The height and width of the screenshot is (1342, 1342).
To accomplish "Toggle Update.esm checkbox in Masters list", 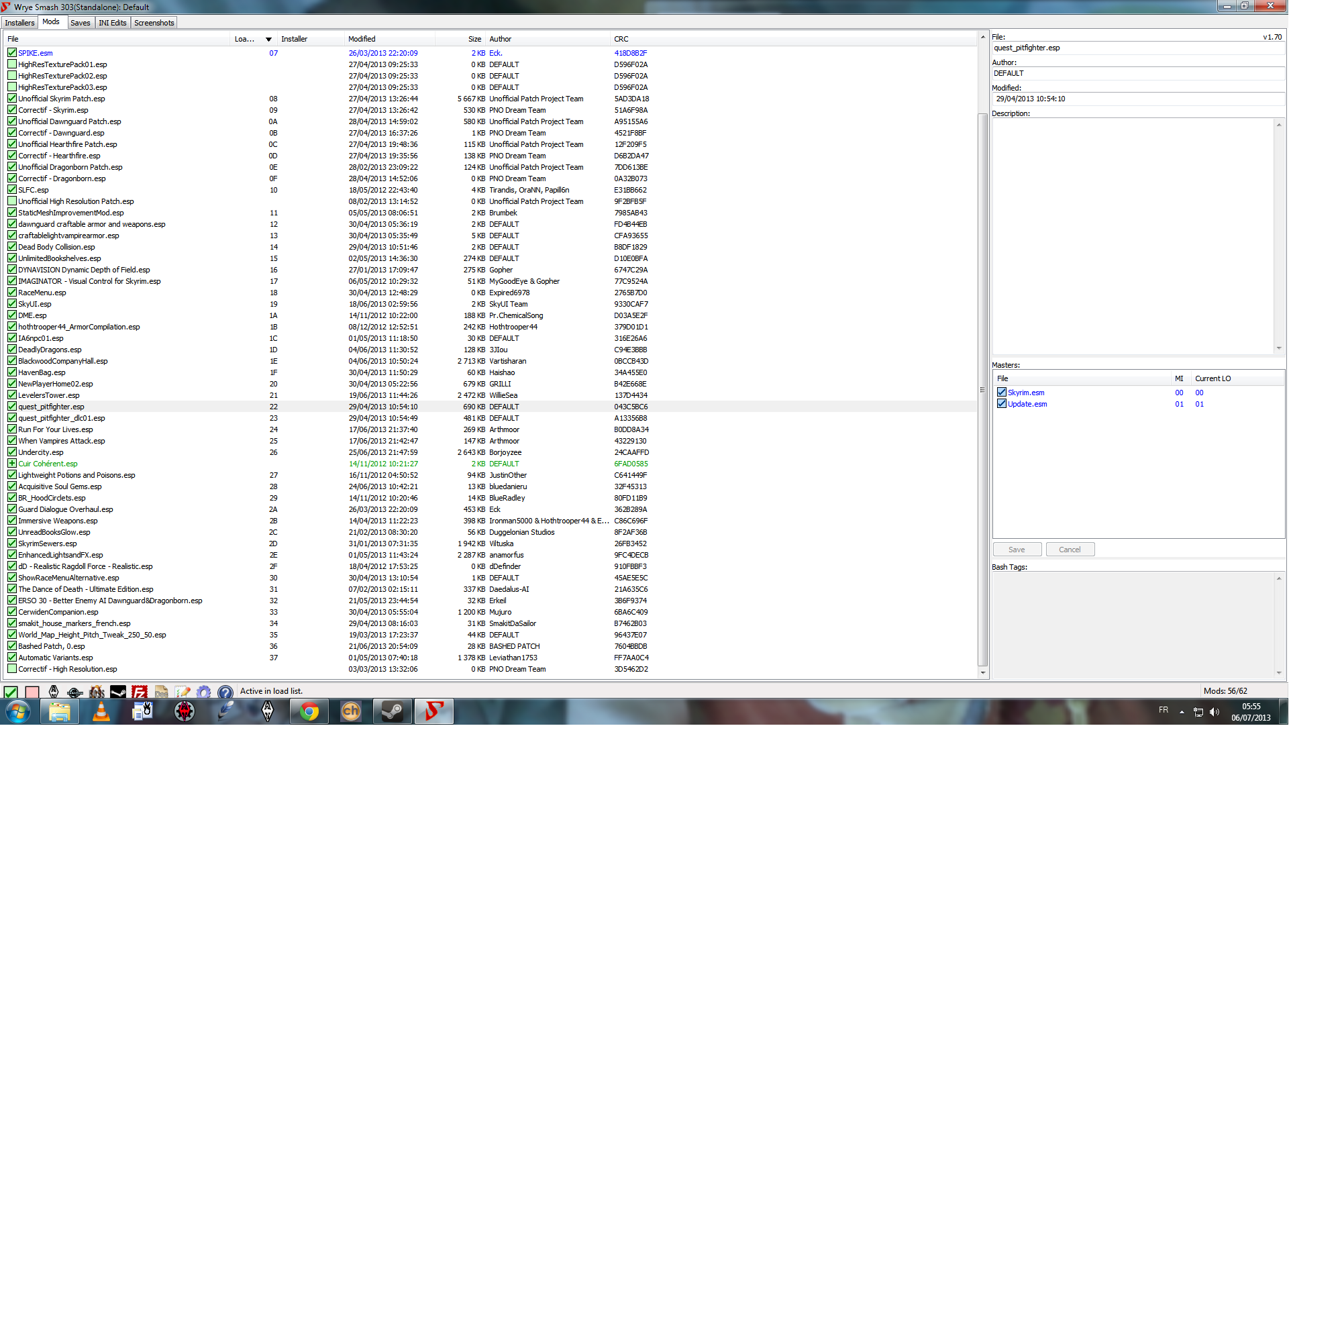I will [x=1002, y=403].
